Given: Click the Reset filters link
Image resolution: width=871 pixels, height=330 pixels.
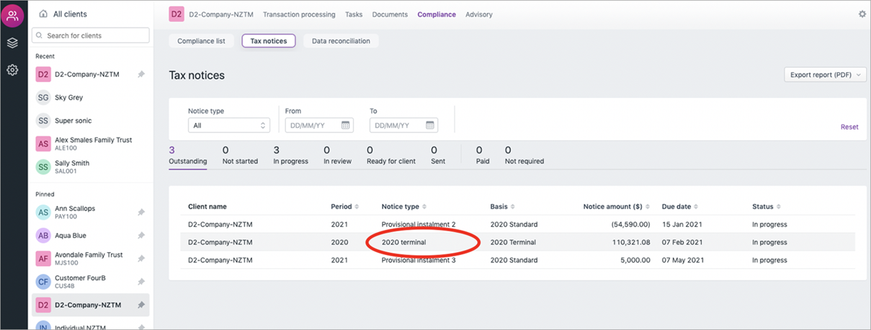Looking at the screenshot, I should pos(849,127).
